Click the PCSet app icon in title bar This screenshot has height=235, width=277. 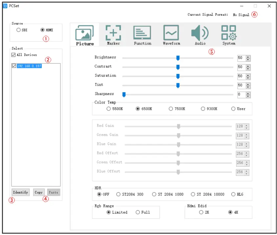(x=5, y=6)
